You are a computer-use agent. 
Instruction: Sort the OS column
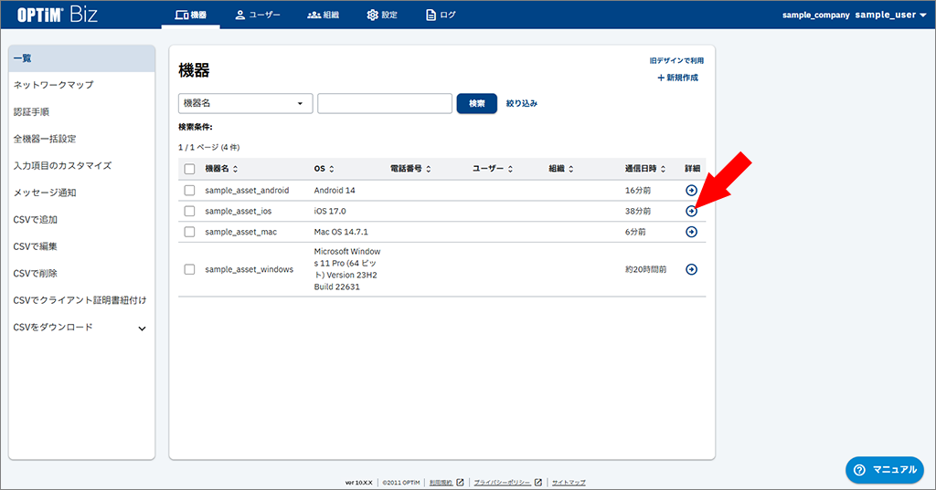point(331,169)
